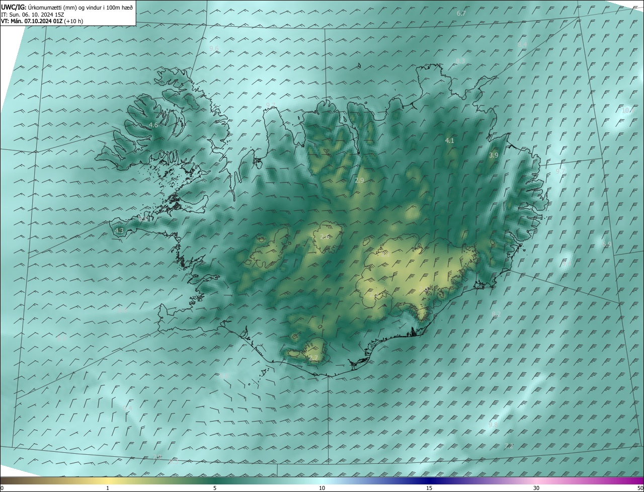Click the 6.9 value label on the map
The image size is (644, 492).
coord(606,244)
